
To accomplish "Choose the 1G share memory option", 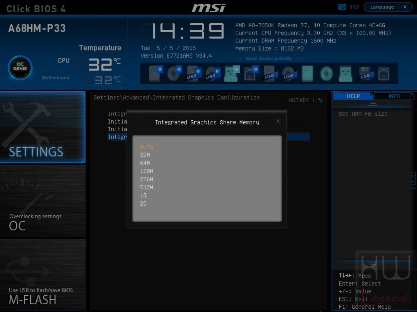I will (143, 195).
